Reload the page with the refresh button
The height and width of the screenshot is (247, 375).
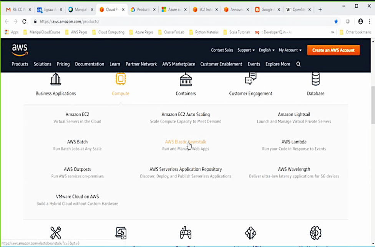click(x=25, y=21)
